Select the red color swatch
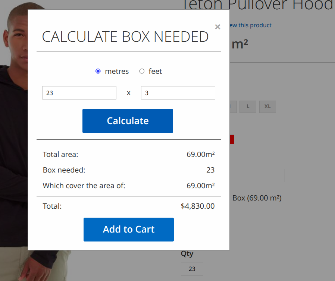This screenshot has width=335, height=281. coord(232,139)
